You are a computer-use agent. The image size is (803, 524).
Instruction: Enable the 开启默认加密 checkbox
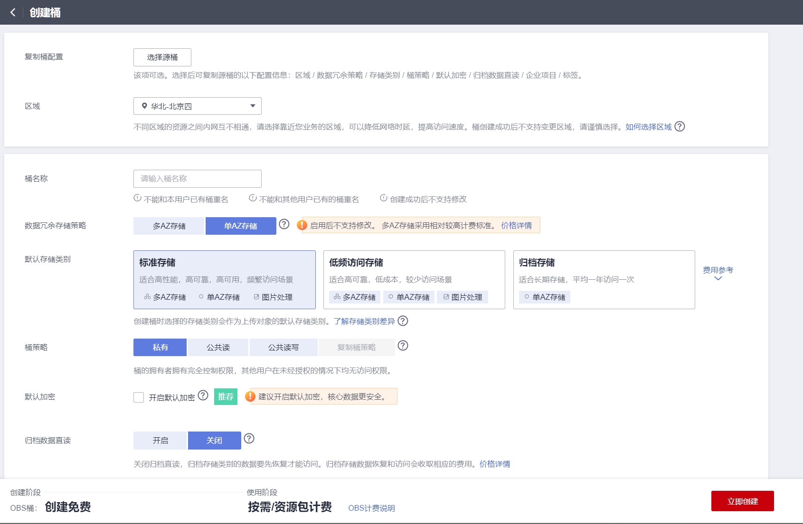pos(139,397)
